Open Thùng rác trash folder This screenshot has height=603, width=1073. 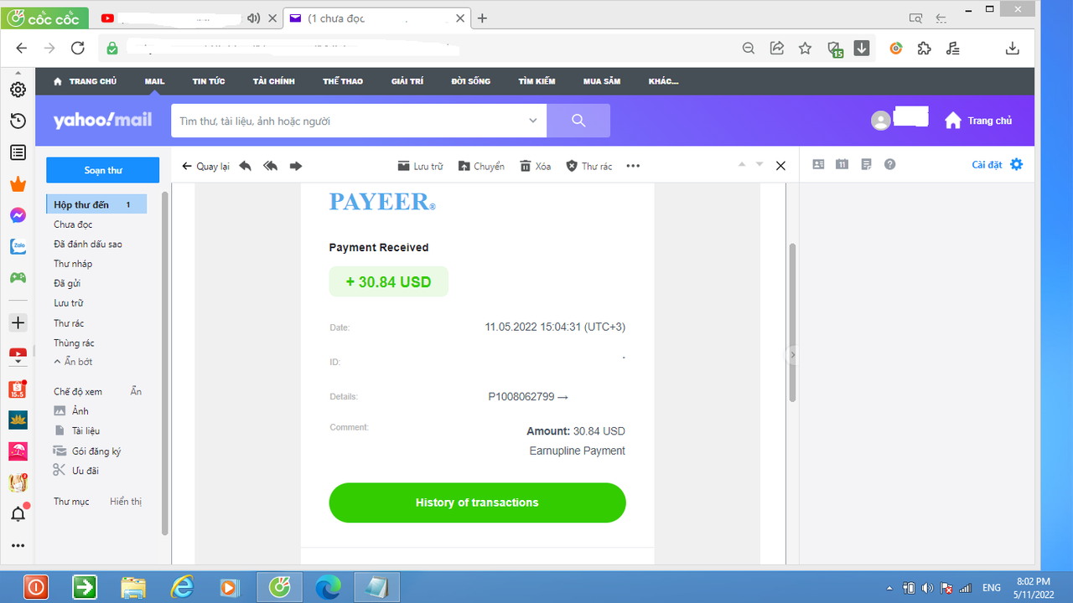click(74, 343)
